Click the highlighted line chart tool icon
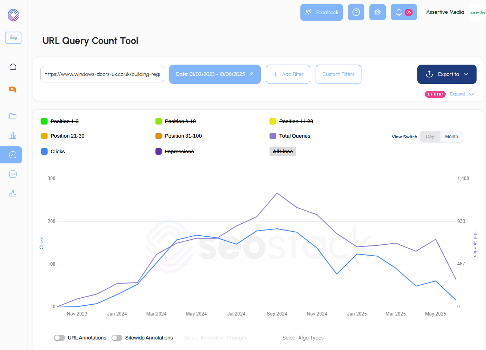Screen dimensions: 486x350 (13, 155)
